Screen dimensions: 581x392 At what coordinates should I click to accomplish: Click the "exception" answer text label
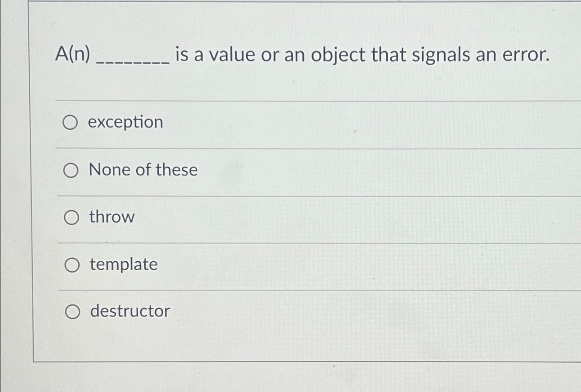[126, 122]
